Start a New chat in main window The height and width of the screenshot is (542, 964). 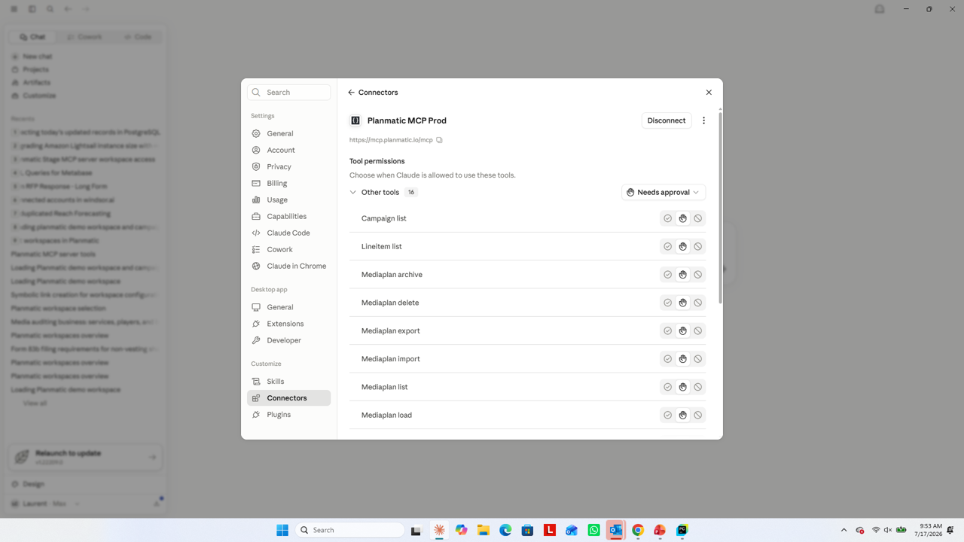(37, 56)
